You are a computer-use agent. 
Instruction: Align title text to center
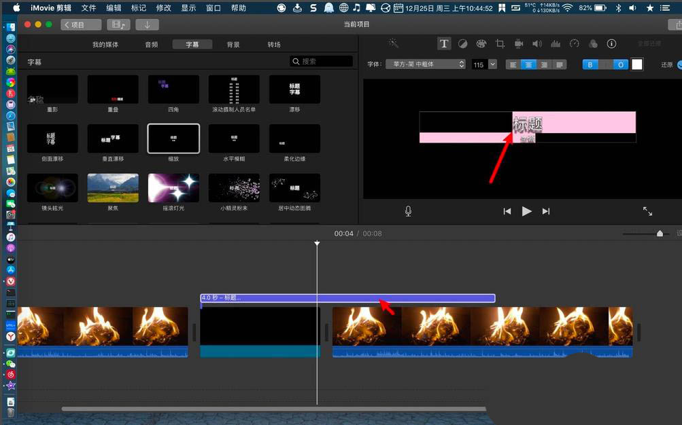528,64
